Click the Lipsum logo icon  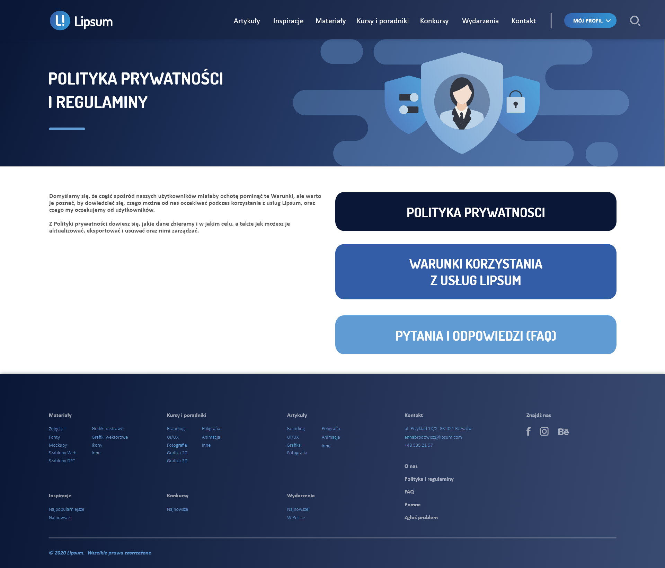(60, 20)
